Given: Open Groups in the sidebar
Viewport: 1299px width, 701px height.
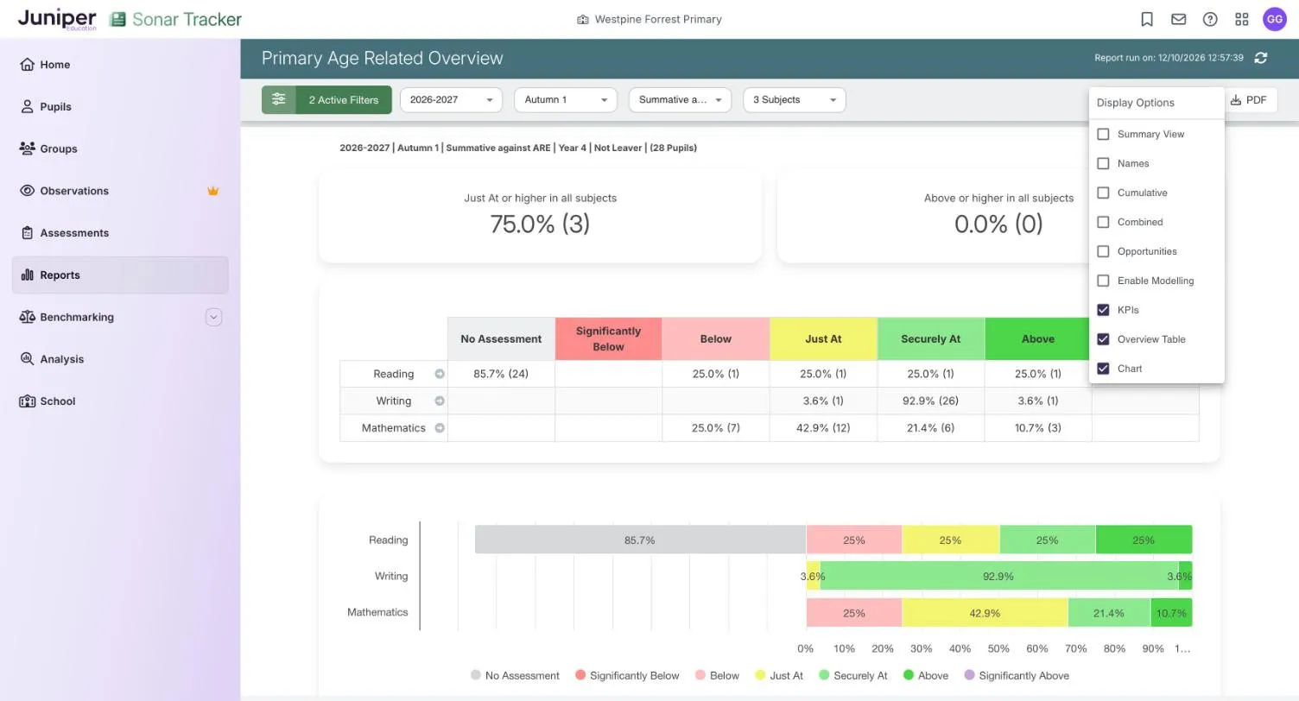Looking at the screenshot, I should [x=120, y=148].
